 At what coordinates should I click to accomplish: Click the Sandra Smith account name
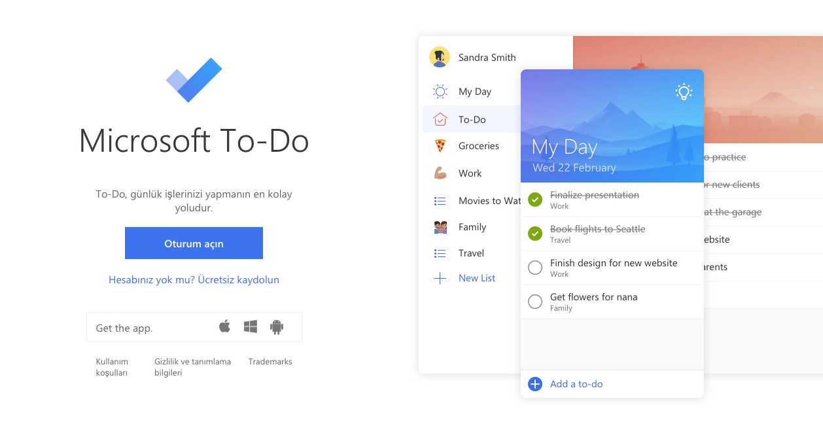coord(487,58)
